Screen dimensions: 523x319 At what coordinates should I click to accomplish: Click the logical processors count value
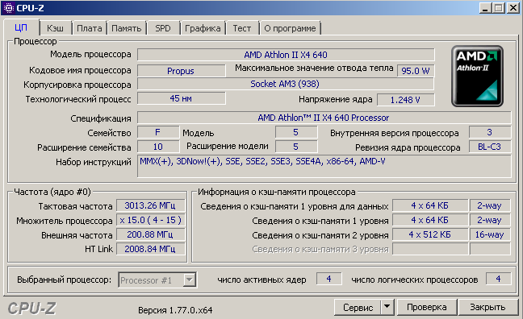point(498,279)
